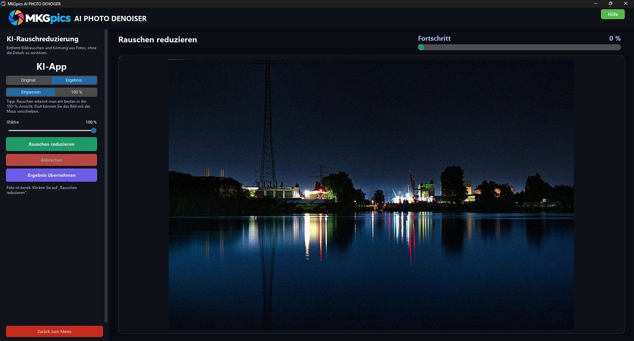Click the Fortschritt progress bar

pyautogui.click(x=519, y=47)
